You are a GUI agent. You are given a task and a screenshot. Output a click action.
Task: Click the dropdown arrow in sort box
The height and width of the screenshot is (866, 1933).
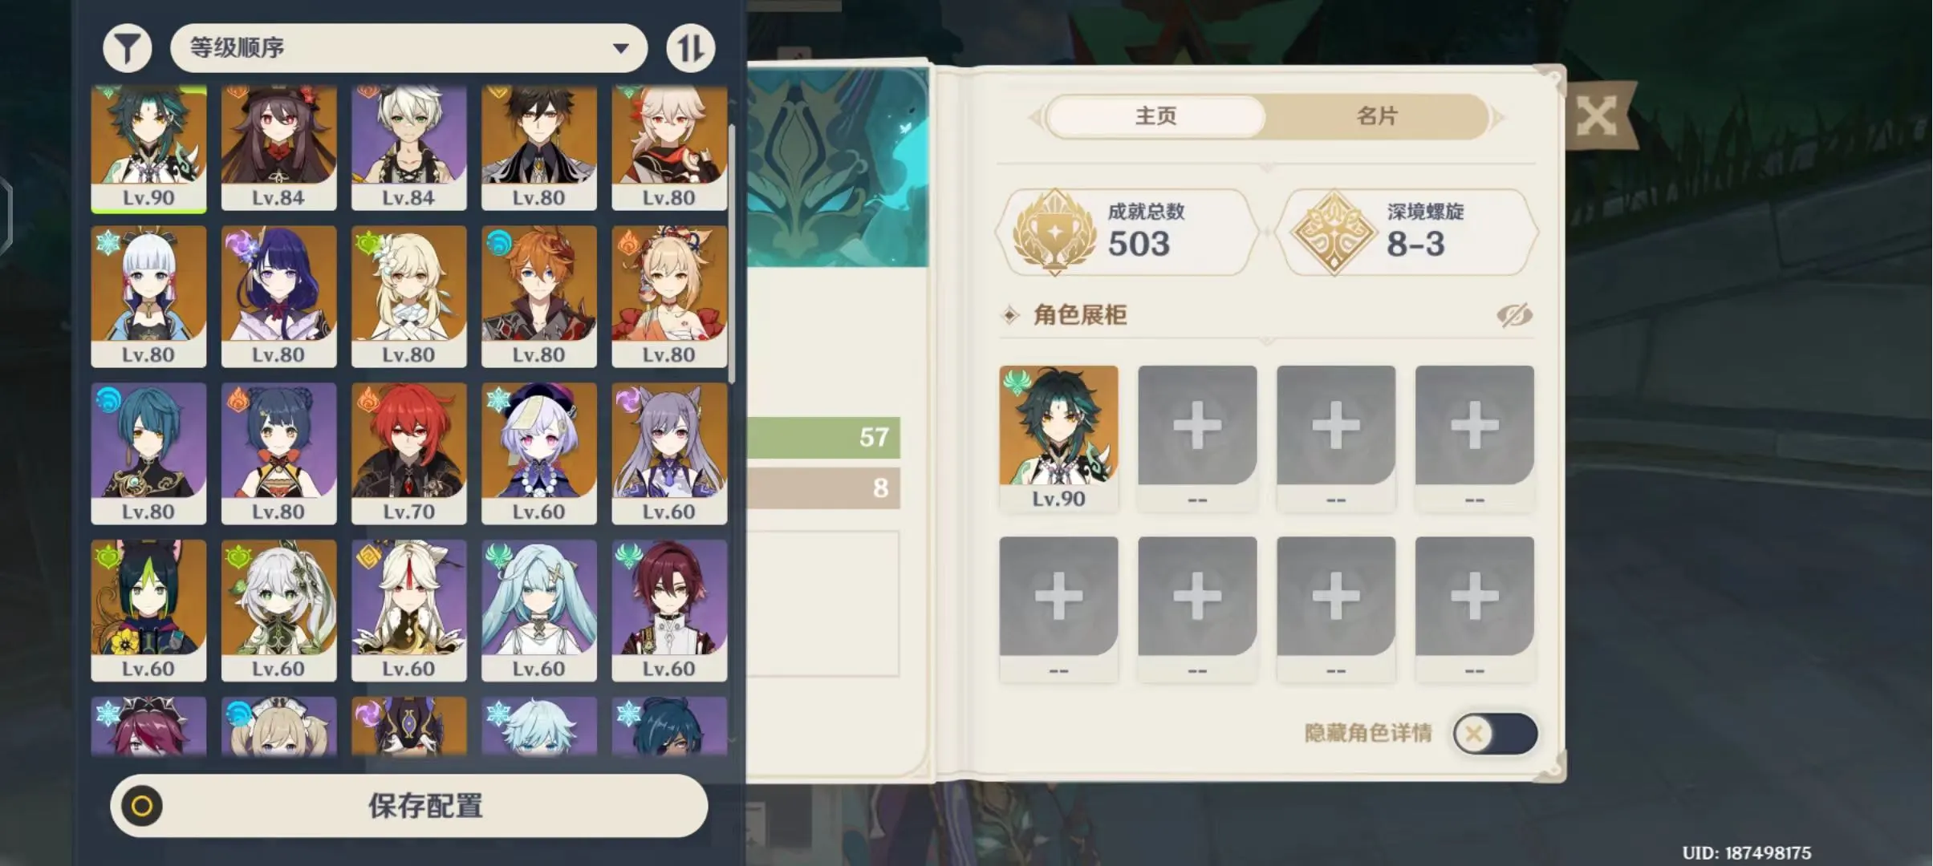pos(620,48)
